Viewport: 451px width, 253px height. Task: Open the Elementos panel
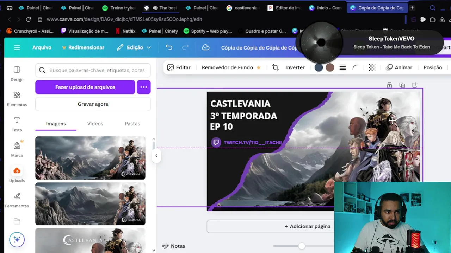[17, 99]
